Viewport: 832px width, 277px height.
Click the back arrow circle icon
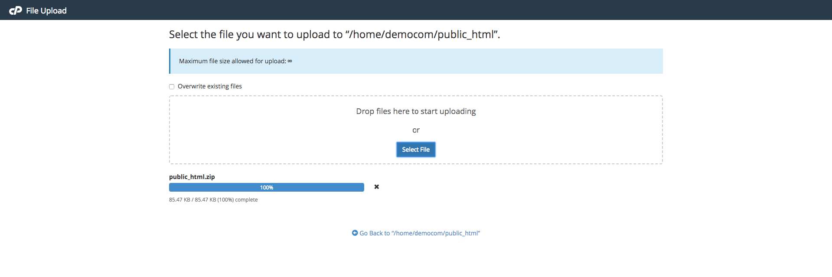coord(355,233)
